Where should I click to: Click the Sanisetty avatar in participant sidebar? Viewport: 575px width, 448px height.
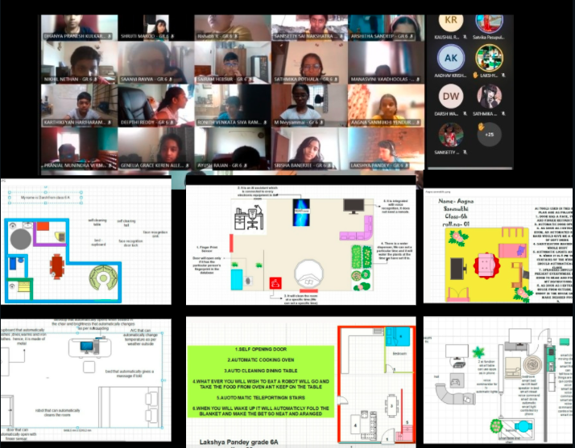[450, 134]
